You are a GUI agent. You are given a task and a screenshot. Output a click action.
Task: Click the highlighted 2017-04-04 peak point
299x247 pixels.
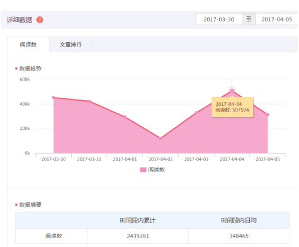coord(232,91)
